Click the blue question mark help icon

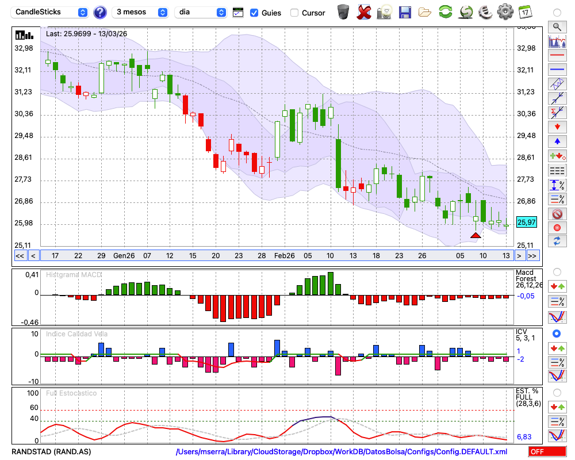click(100, 12)
